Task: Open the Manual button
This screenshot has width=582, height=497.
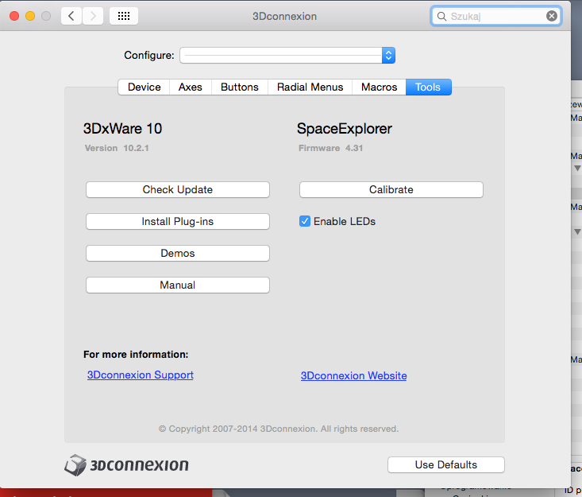Action: [178, 285]
